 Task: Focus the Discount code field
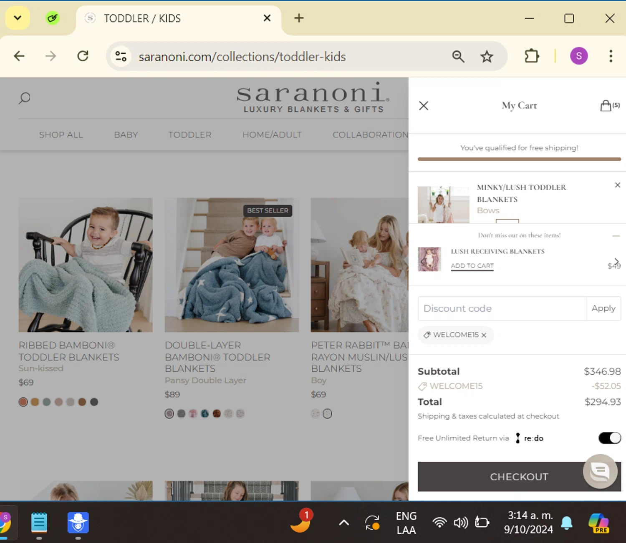(x=502, y=308)
